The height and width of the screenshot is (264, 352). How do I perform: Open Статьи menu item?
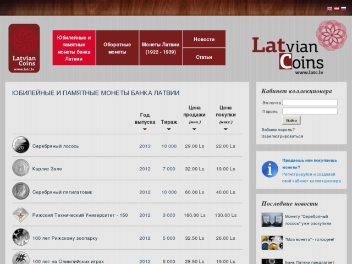click(204, 57)
